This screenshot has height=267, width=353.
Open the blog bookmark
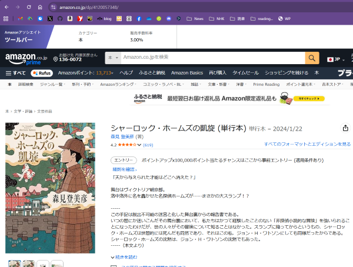104,19
